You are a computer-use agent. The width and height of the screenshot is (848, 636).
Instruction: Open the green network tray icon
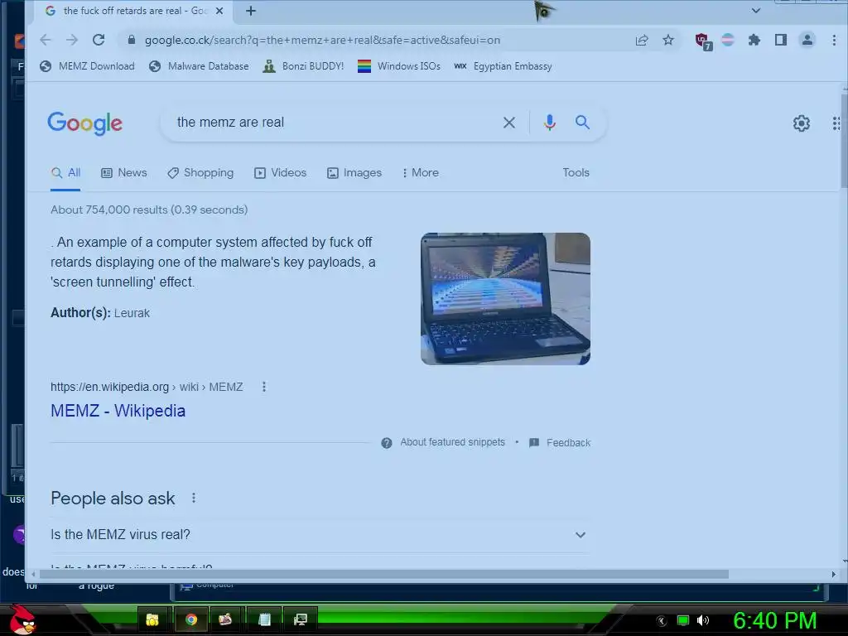coord(683,620)
